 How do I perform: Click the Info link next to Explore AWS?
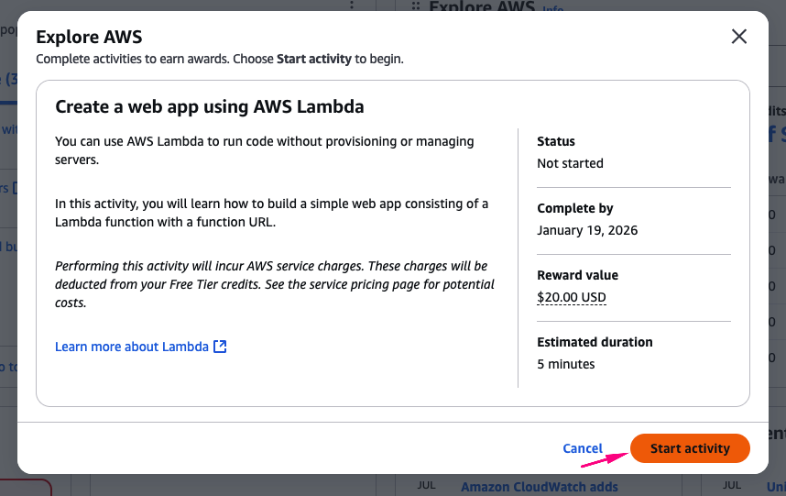[553, 9]
